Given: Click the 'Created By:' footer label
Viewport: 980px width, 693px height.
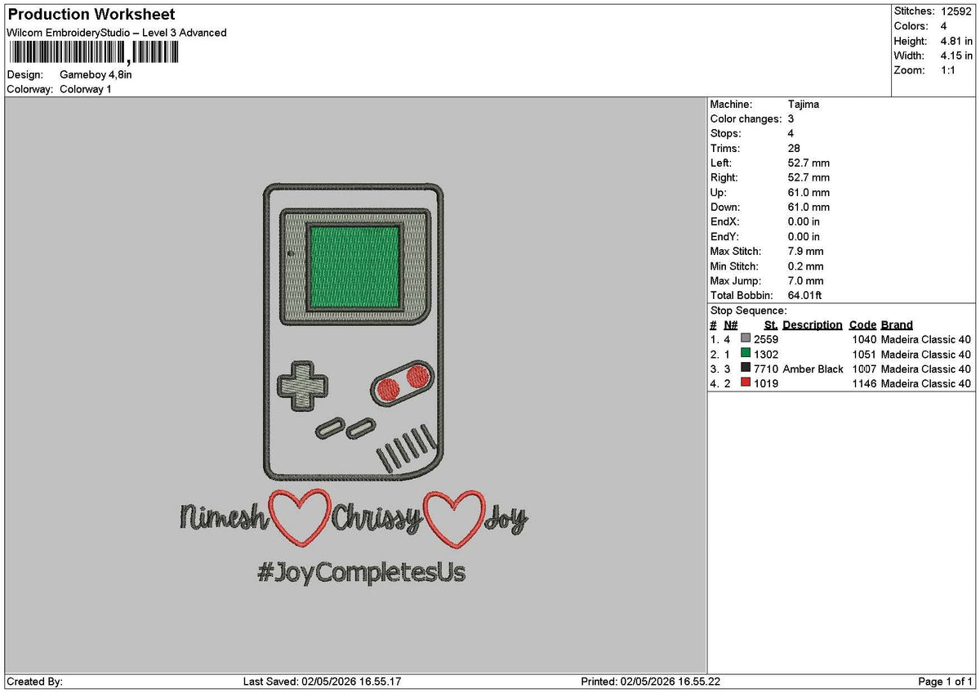Looking at the screenshot, I should pyautogui.click(x=34, y=682).
